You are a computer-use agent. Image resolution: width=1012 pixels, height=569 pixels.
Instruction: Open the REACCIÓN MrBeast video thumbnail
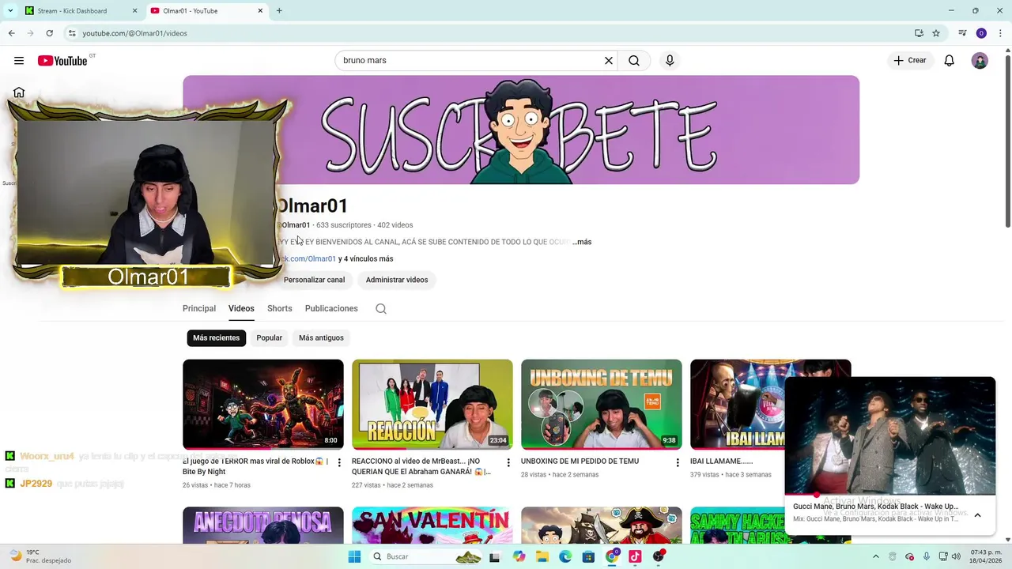coord(432,405)
